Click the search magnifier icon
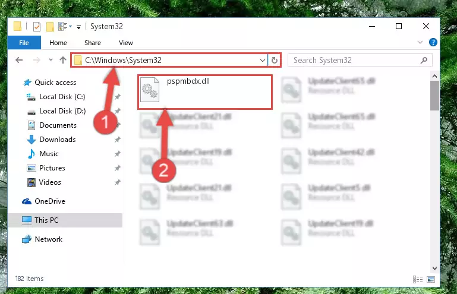The image size is (457, 294). tap(424, 61)
